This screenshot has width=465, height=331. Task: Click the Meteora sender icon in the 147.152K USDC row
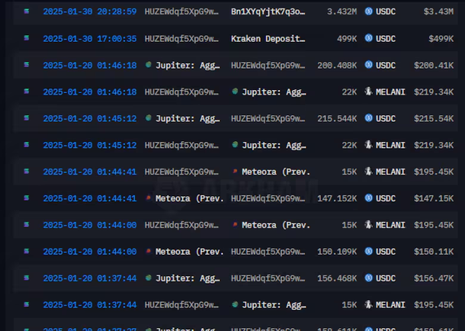(149, 198)
